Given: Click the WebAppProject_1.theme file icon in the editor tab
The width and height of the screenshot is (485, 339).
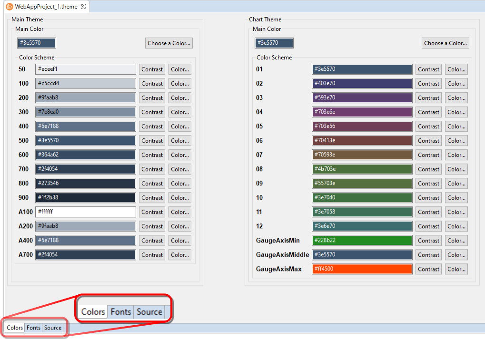Looking at the screenshot, I should coord(10,7).
